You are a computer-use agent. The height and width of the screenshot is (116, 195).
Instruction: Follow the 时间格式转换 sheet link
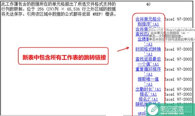[148, 51]
